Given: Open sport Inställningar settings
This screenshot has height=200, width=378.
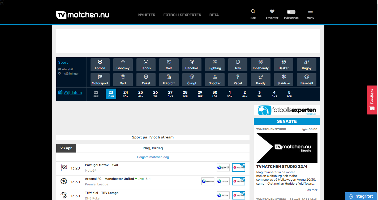Looking at the screenshot, I should 68,73.
